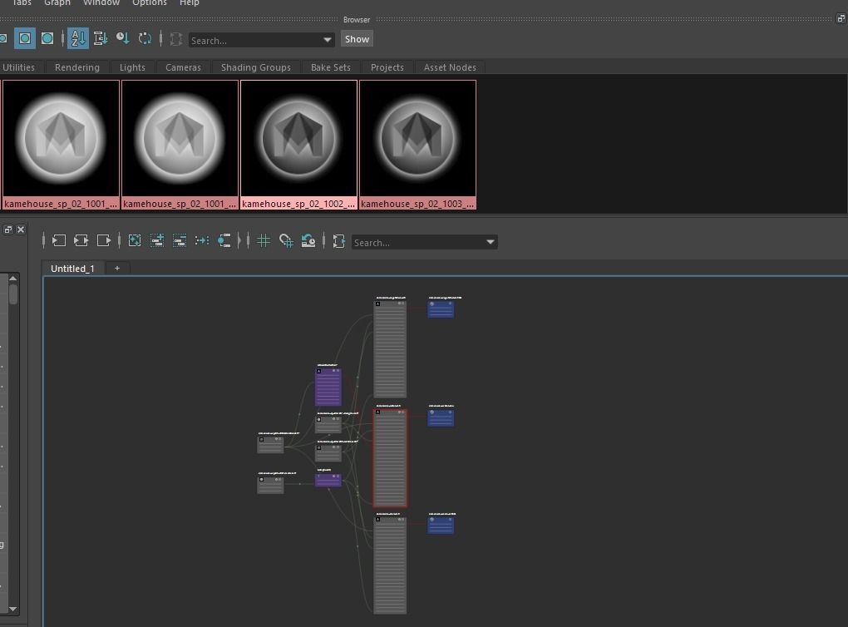Switch to the Projects tab
Viewport: 848px width, 627px height.
[387, 67]
